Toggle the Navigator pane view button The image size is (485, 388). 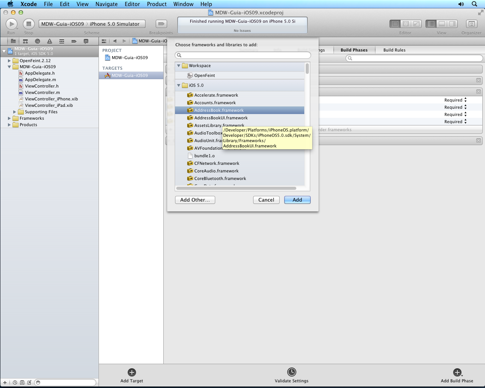pos(431,24)
